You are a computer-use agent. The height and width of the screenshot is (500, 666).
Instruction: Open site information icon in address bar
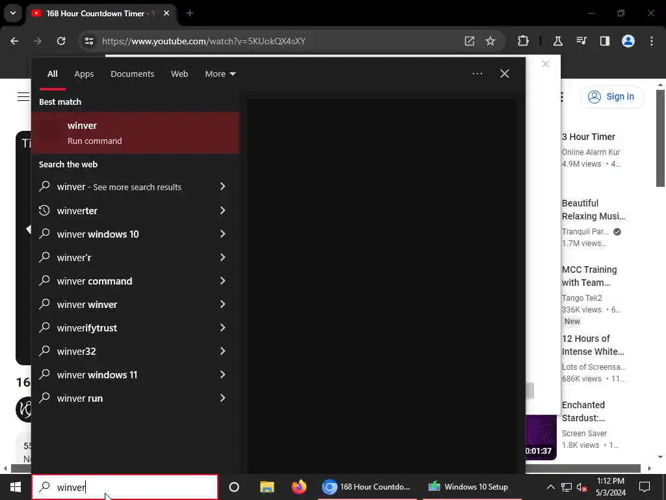click(88, 41)
